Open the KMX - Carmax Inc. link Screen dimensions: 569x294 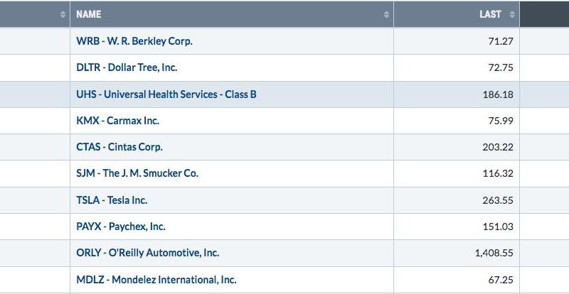(117, 121)
